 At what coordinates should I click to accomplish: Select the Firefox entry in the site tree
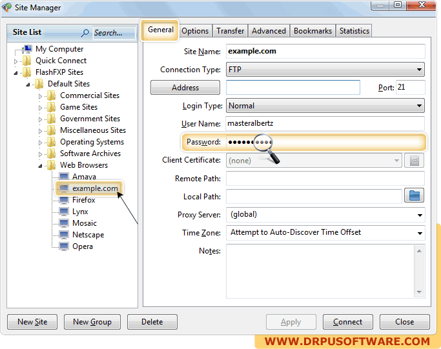tap(83, 200)
